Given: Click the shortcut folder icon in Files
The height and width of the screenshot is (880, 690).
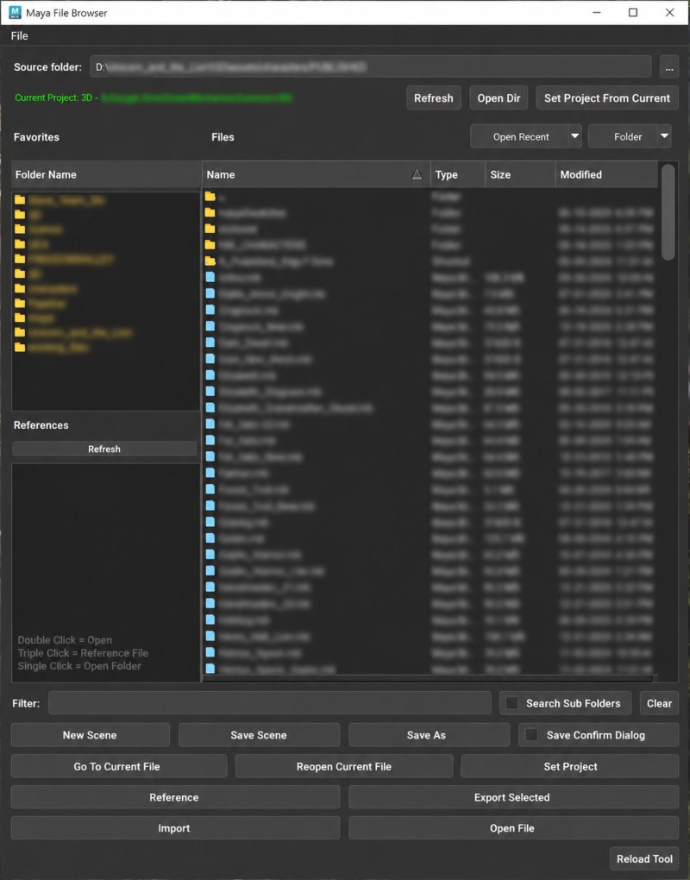Looking at the screenshot, I should (210, 261).
